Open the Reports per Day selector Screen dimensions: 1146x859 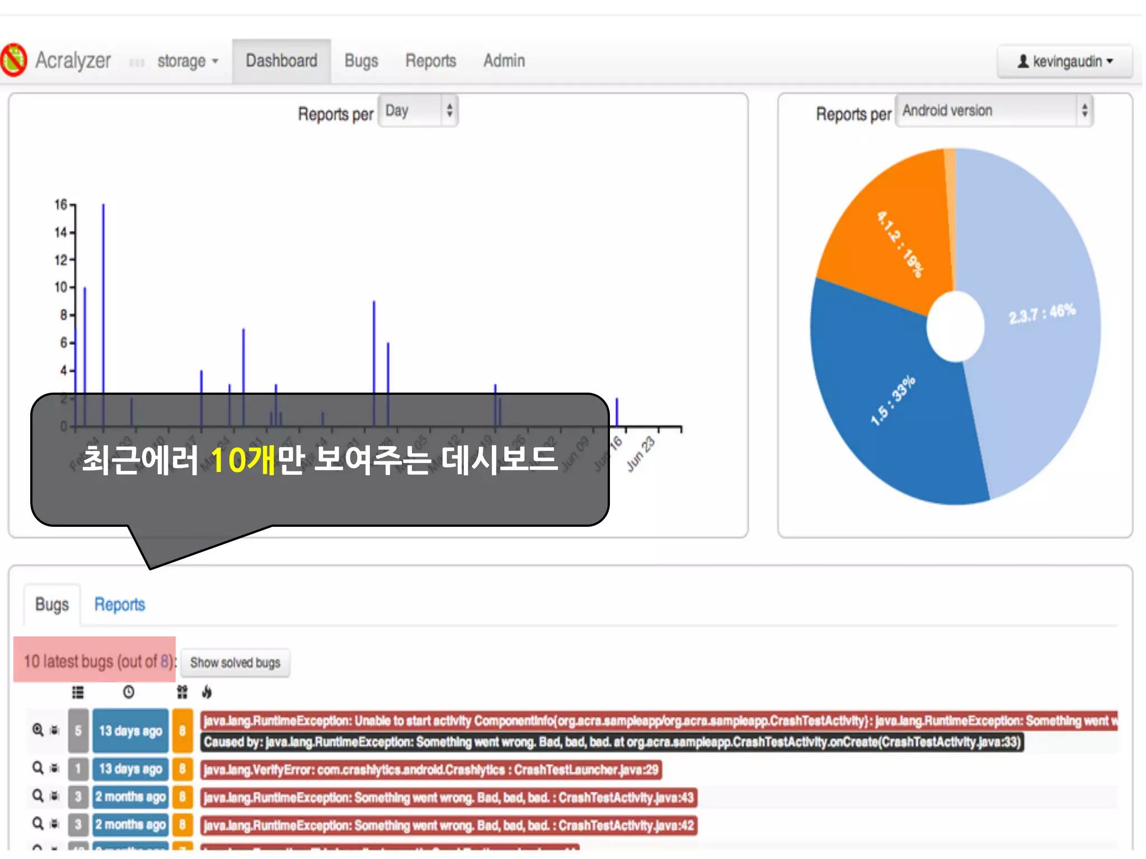[418, 111]
